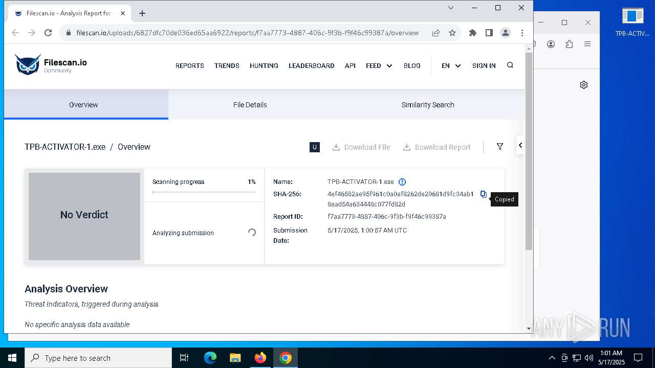Expand the EN language dropdown

[x=451, y=65]
